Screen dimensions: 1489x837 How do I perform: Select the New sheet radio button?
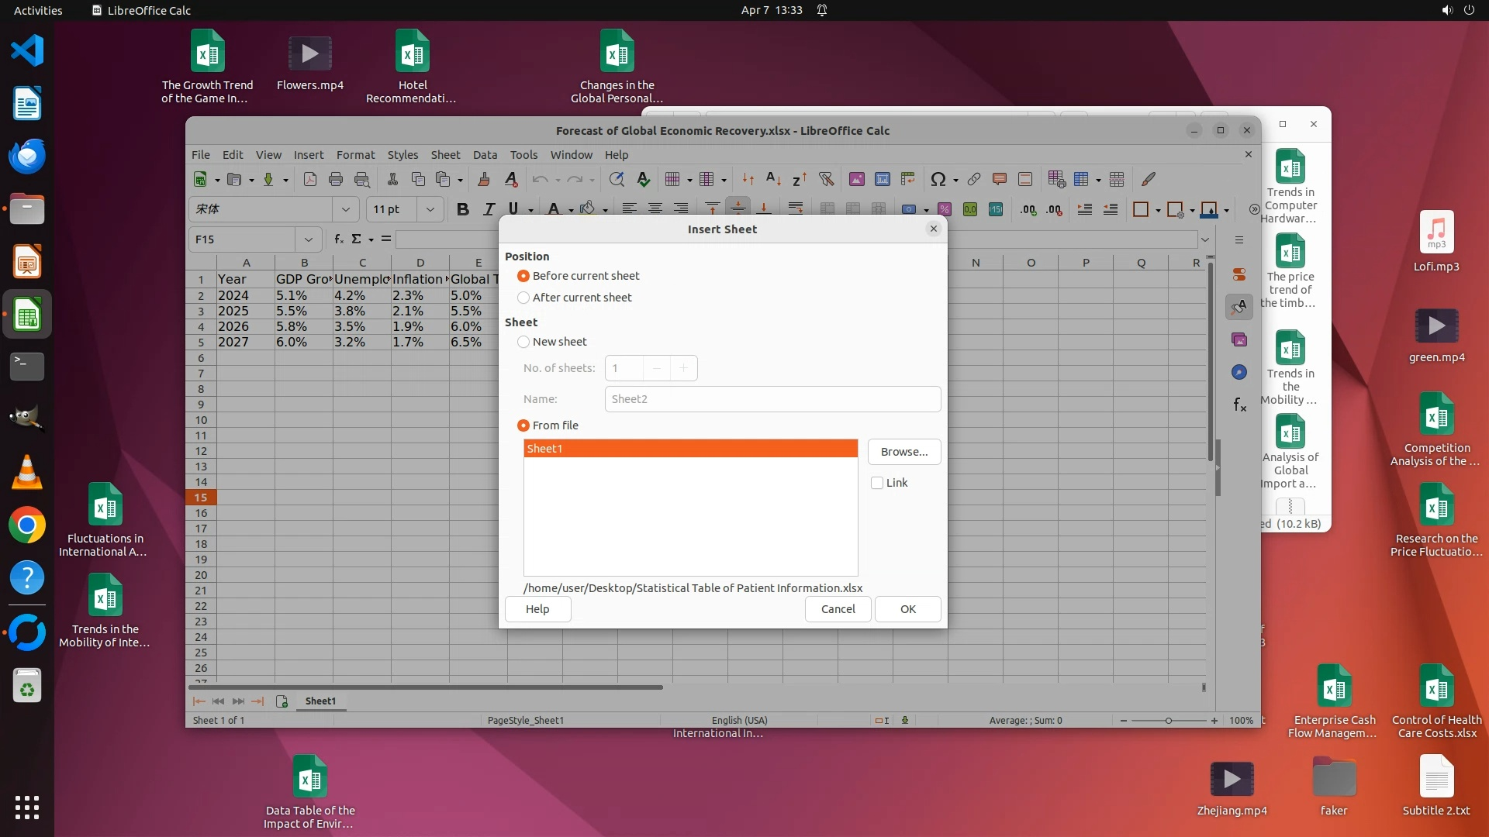pyautogui.click(x=523, y=342)
